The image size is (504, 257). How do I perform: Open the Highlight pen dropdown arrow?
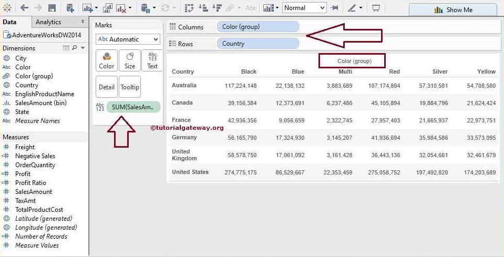pos(361,8)
